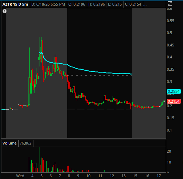
Task: Click the cyan 0.2554 price bubble
Action: (174, 91)
